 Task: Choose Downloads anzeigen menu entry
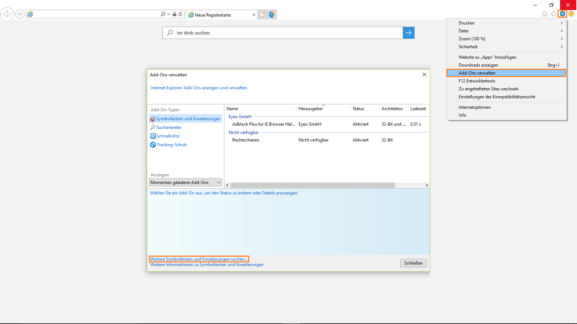point(478,65)
